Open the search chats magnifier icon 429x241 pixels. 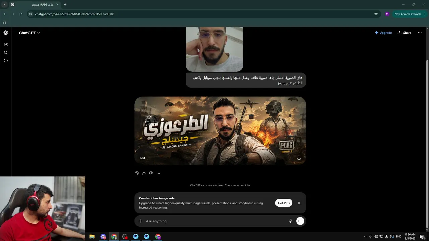coord(6,53)
